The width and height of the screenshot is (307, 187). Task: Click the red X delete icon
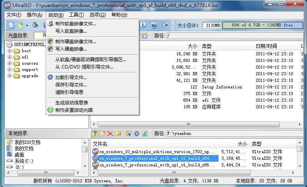click(x=110, y=134)
